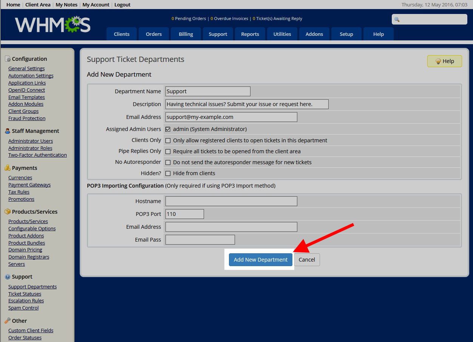
Task: Click the search magnifier icon
Action: point(397,19)
